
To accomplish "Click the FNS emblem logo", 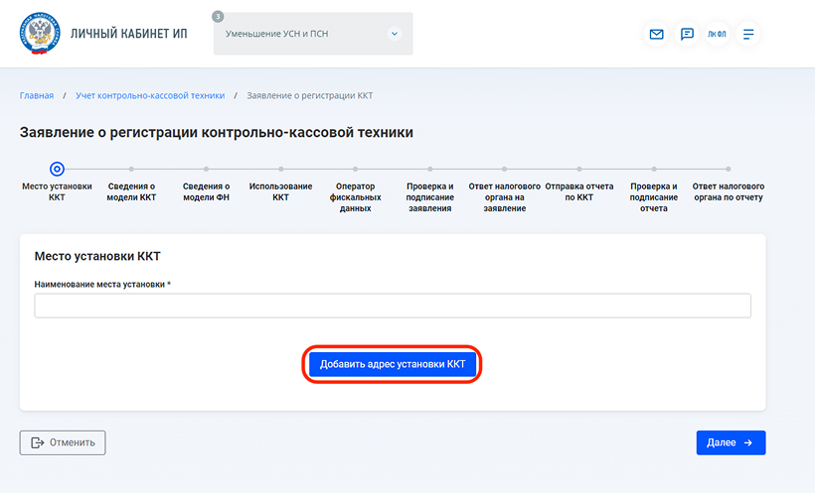I will (39, 34).
